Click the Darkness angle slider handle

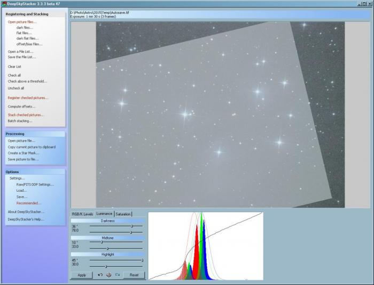132,226
